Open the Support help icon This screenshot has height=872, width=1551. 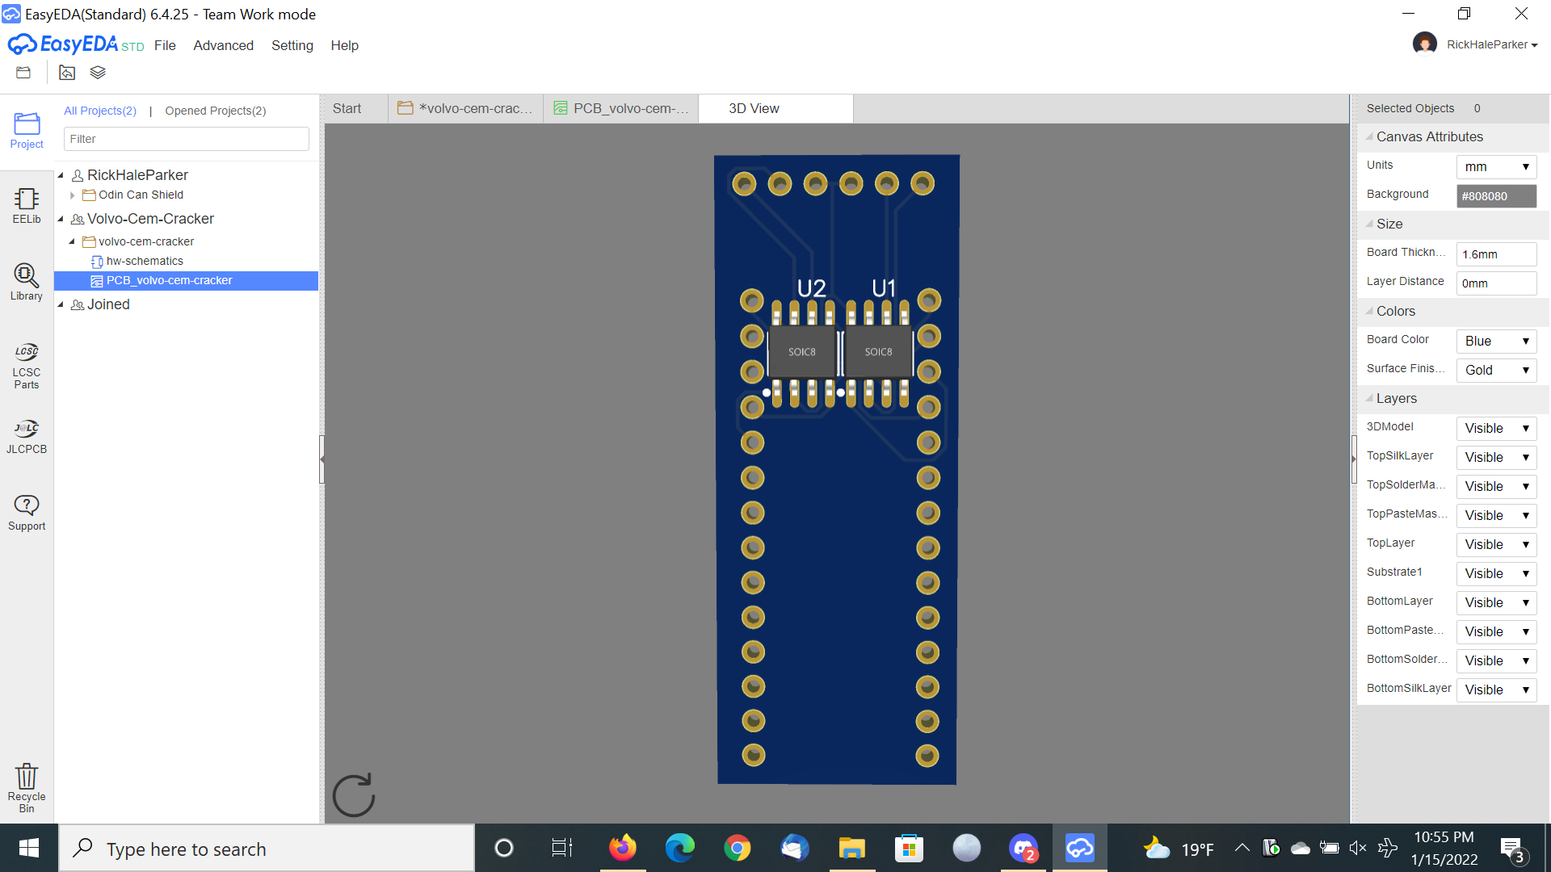point(26,512)
